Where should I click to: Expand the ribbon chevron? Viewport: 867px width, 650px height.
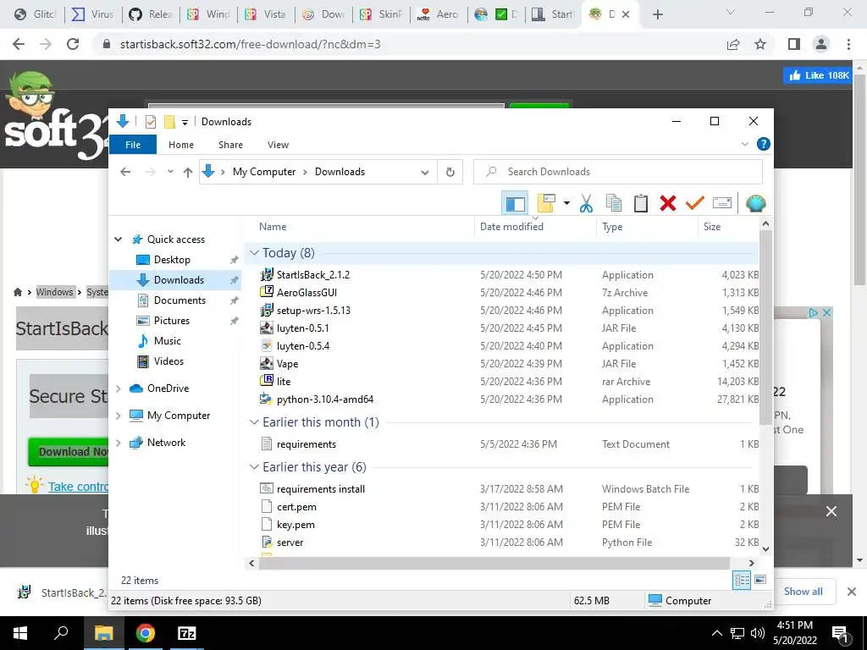click(x=745, y=144)
